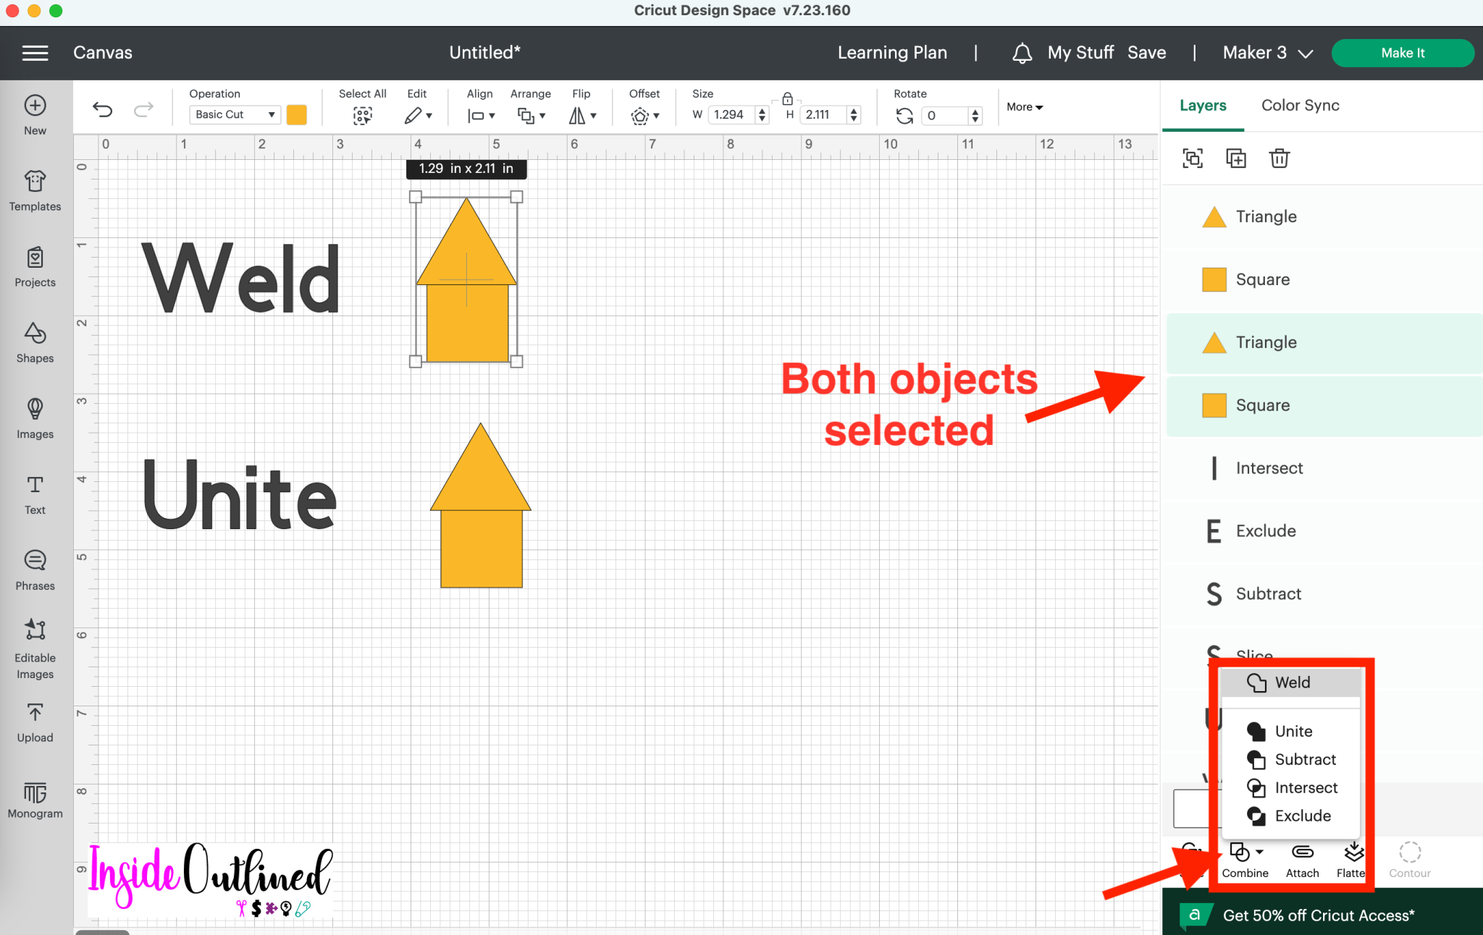Click Select All in the toolbar
Image resolution: width=1483 pixels, height=935 pixels.
point(362,114)
